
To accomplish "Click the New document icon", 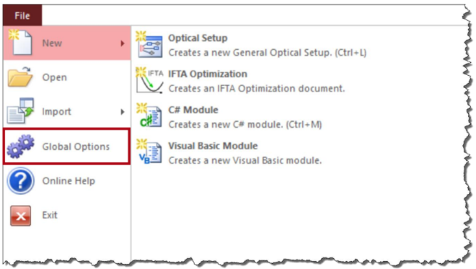I will tap(21, 43).
